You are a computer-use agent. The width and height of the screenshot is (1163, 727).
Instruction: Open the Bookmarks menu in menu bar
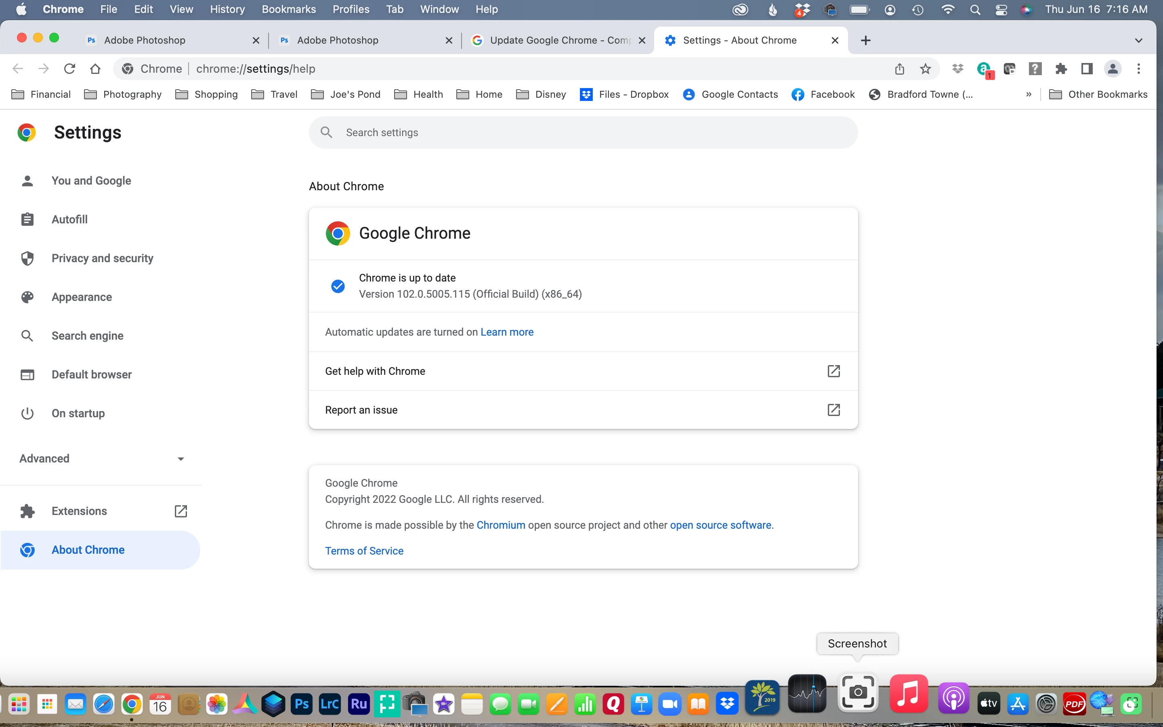point(288,10)
